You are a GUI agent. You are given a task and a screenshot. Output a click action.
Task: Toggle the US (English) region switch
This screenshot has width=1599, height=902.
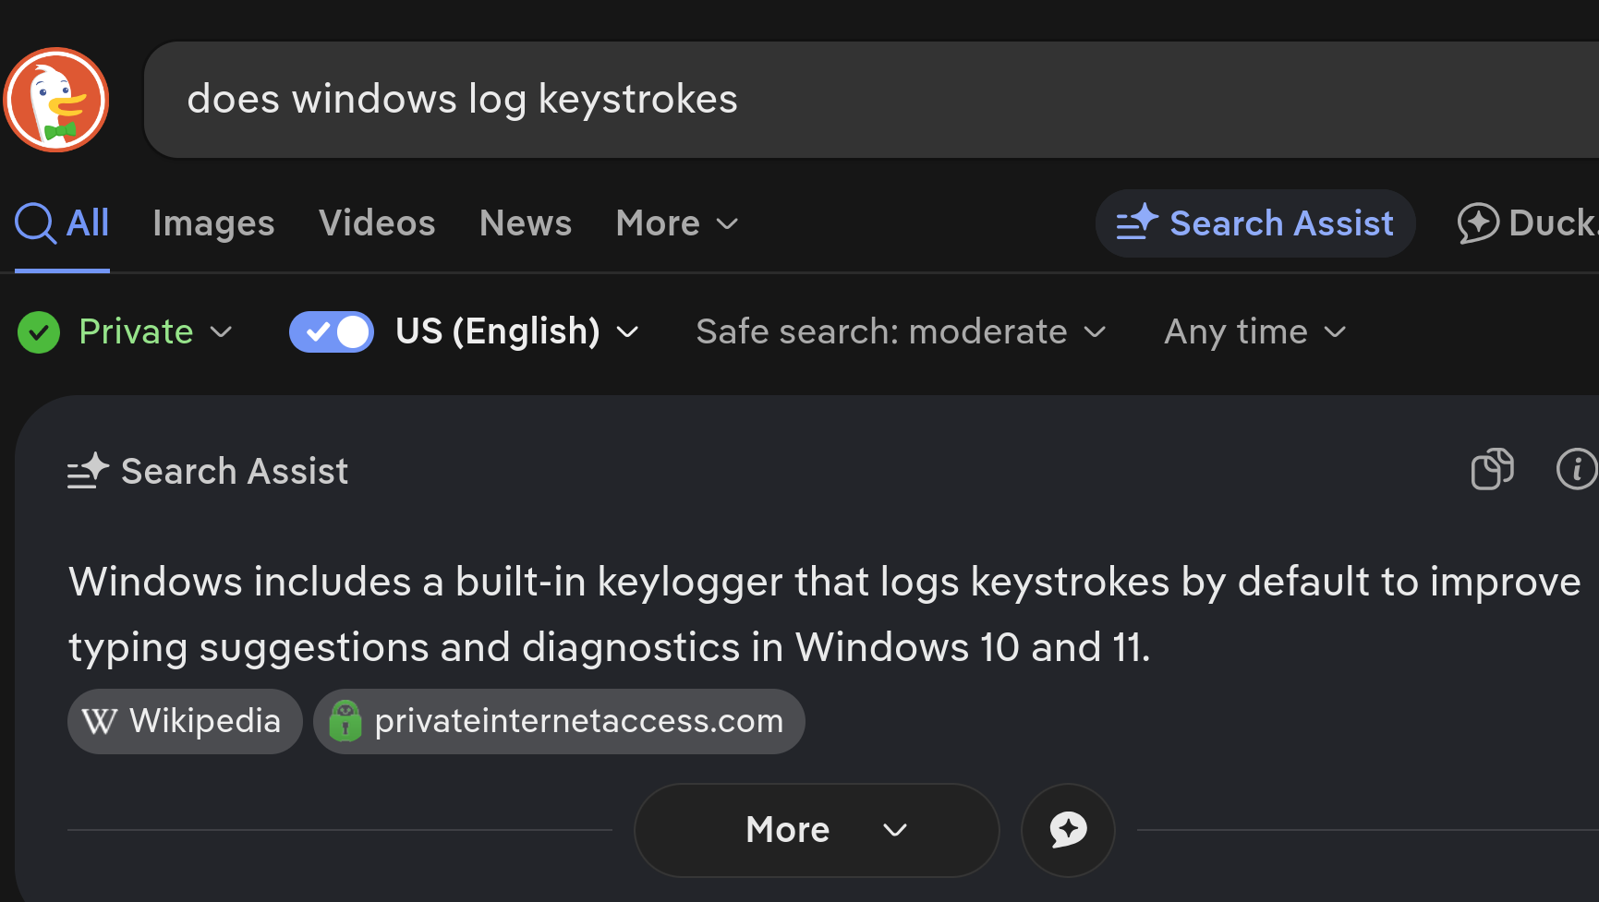[332, 331]
